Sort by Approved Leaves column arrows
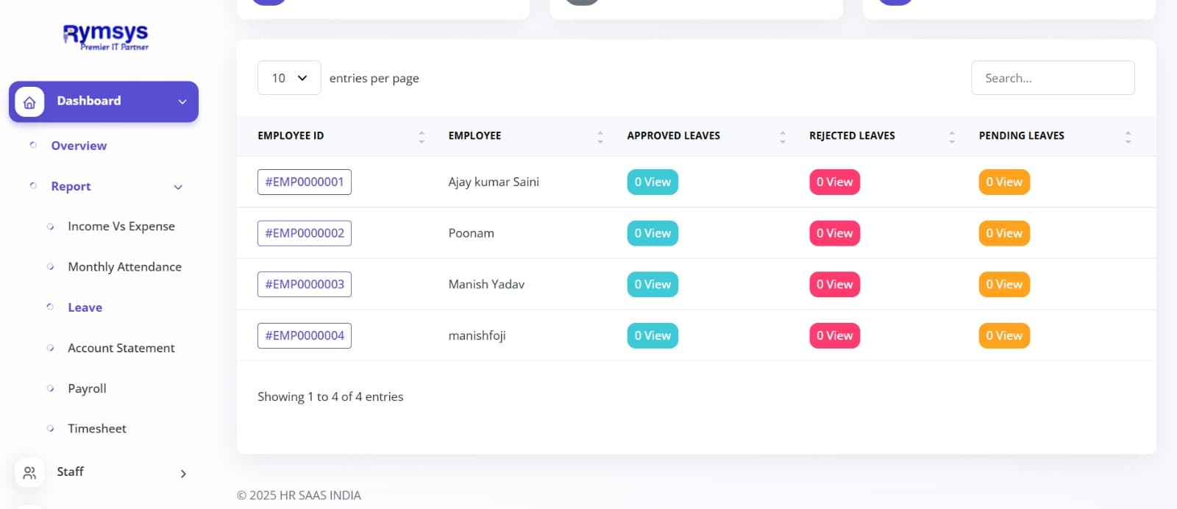Screen dimensions: 1177x509 [x=782, y=136]
